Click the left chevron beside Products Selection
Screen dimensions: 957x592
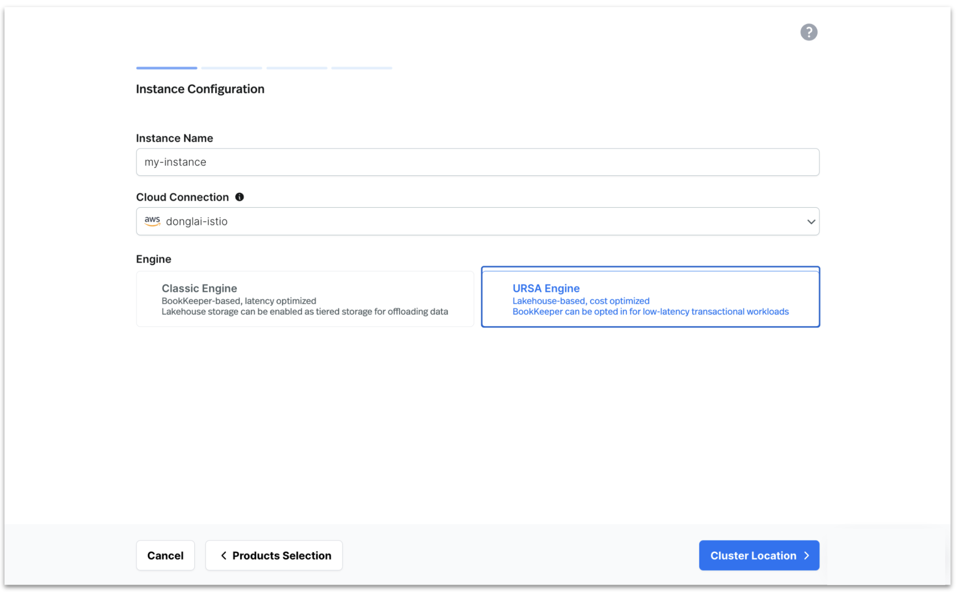click(223, 555)
